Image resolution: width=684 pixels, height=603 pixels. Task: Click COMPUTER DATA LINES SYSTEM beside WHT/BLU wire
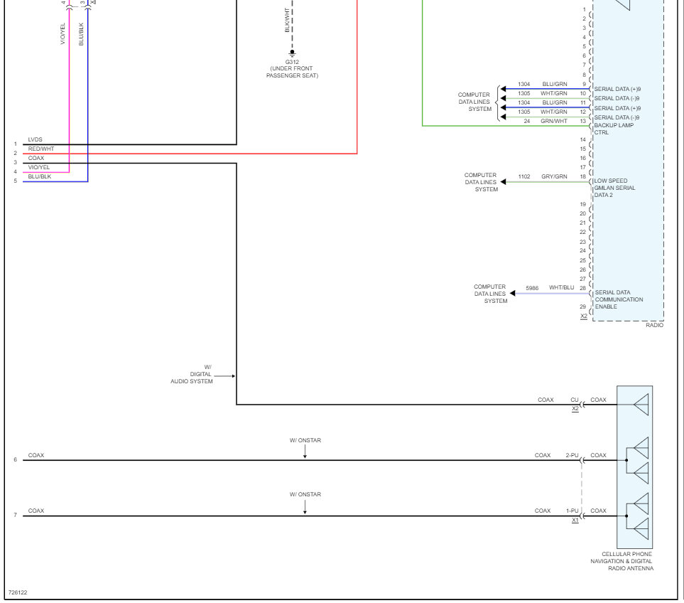tap(491, 294)
